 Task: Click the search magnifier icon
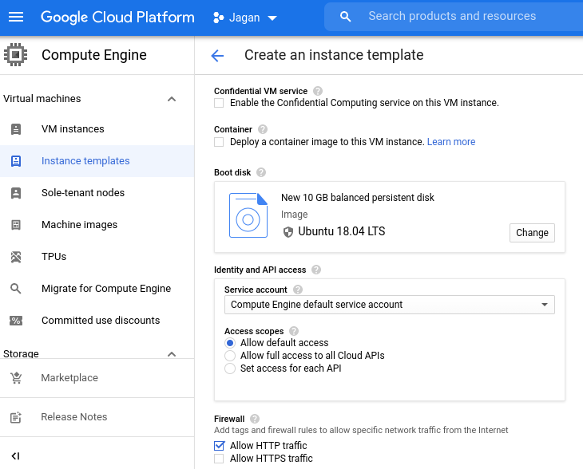[x=346, y=16]
